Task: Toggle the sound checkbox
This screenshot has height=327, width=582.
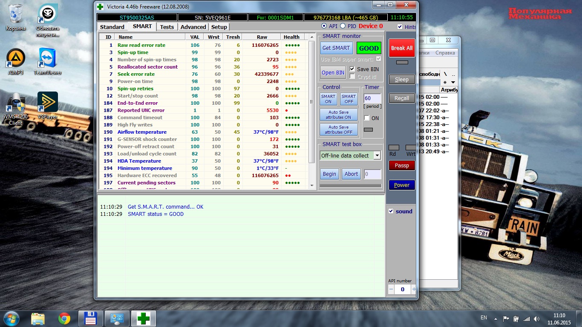Action: (x=391, y=211)
